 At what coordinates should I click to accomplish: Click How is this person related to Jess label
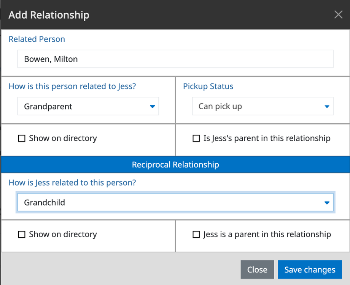point(72,87)
